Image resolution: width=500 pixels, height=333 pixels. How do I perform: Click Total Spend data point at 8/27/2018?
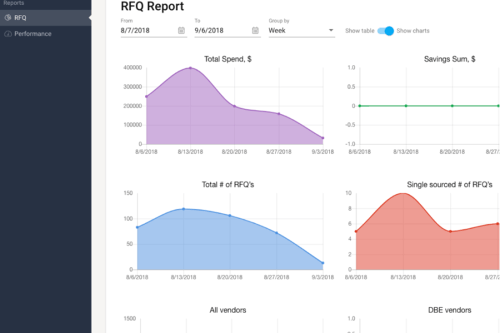[x=279, y=114]
